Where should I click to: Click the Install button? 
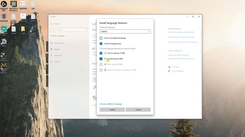click(112, 110)
